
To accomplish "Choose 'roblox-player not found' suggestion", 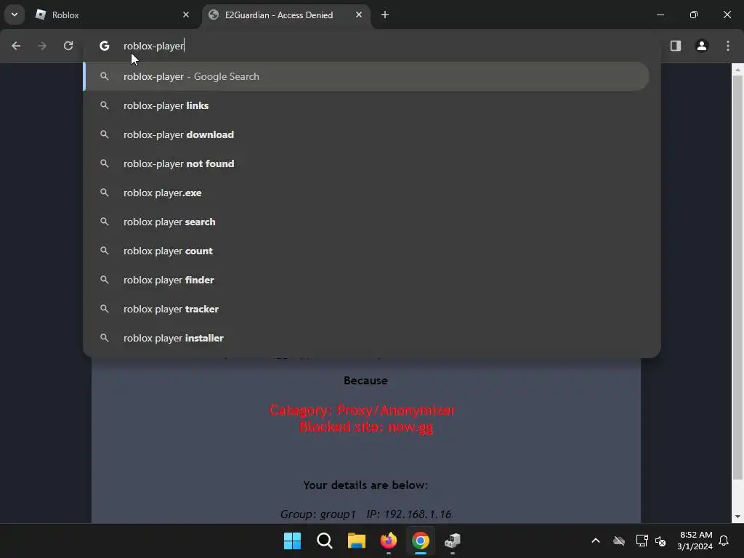I will pyautogui.click(x=366, y=163).
